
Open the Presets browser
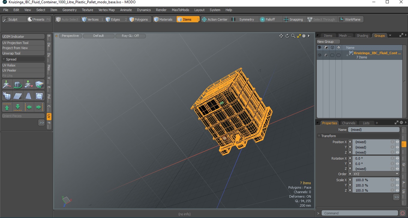pyautogui.click(x=39, y=19)
